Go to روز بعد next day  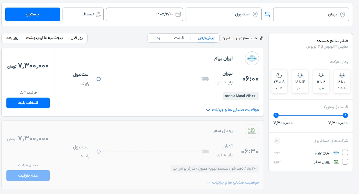[x=12, y=38]
